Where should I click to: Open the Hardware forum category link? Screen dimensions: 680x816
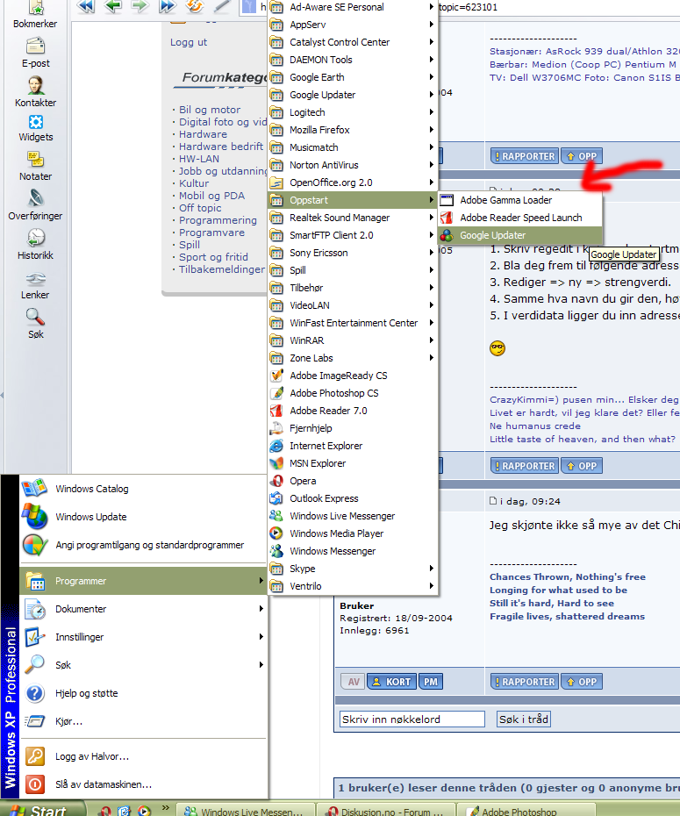click(203, 134)
